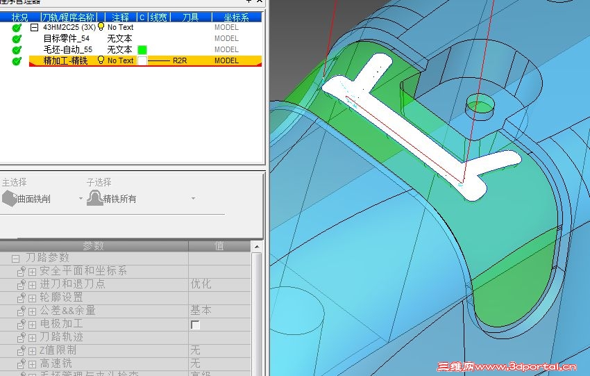Expand the 安全平面和坐标系 node

coord(33,272)
